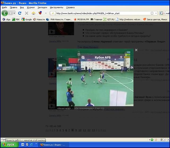Screen dimensions: 170x148
Task: Go to pagination page 13
Action: pos(94,130)
